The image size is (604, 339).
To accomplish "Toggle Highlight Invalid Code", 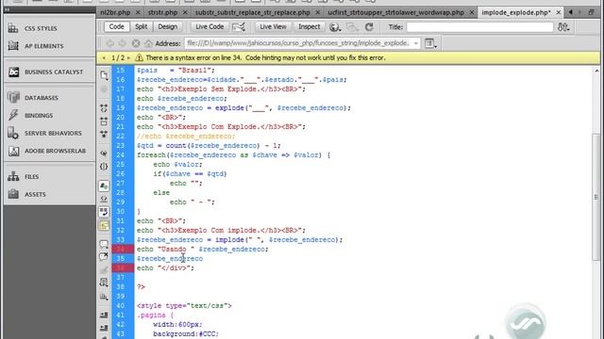I will (x=104, y=199).
